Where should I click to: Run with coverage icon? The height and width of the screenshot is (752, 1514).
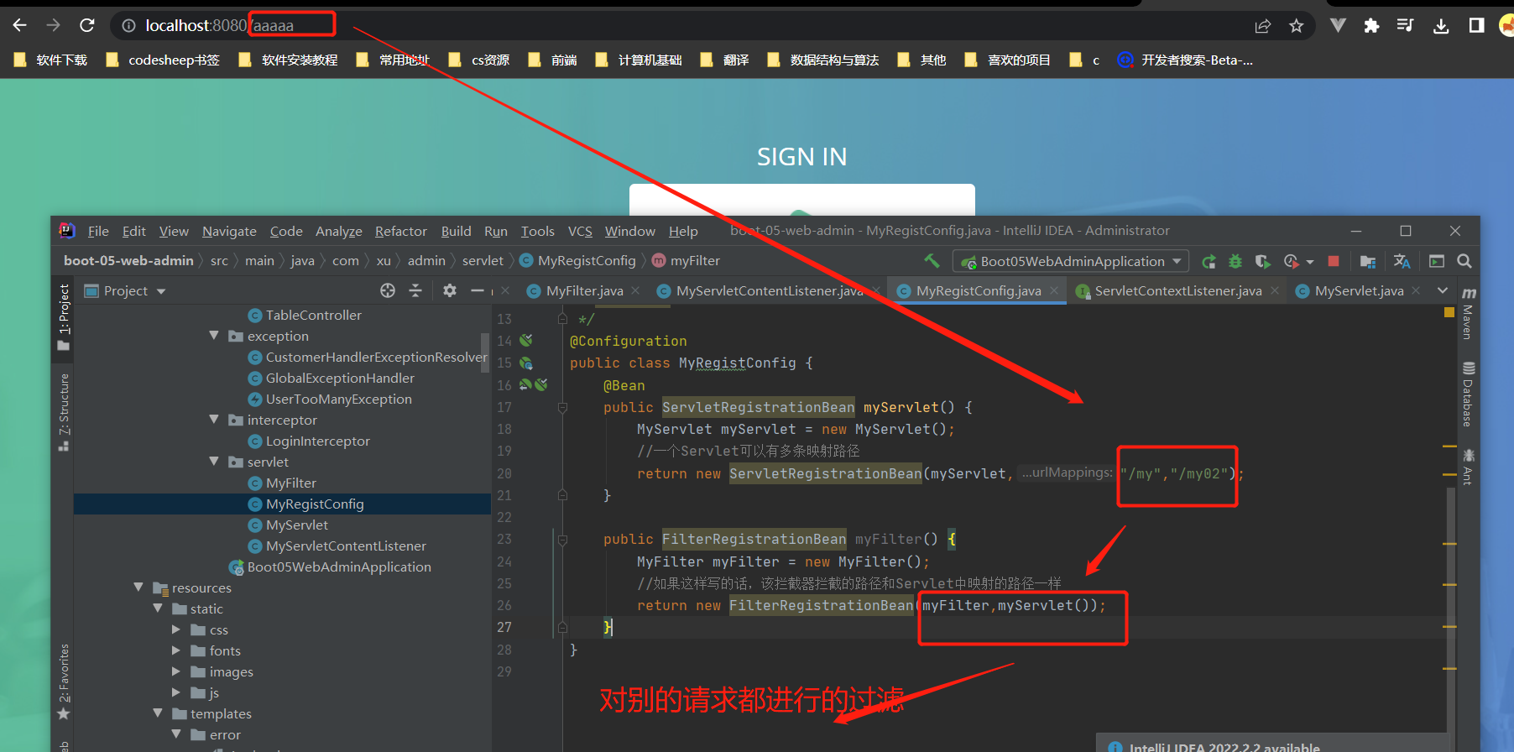[1262, 261]
